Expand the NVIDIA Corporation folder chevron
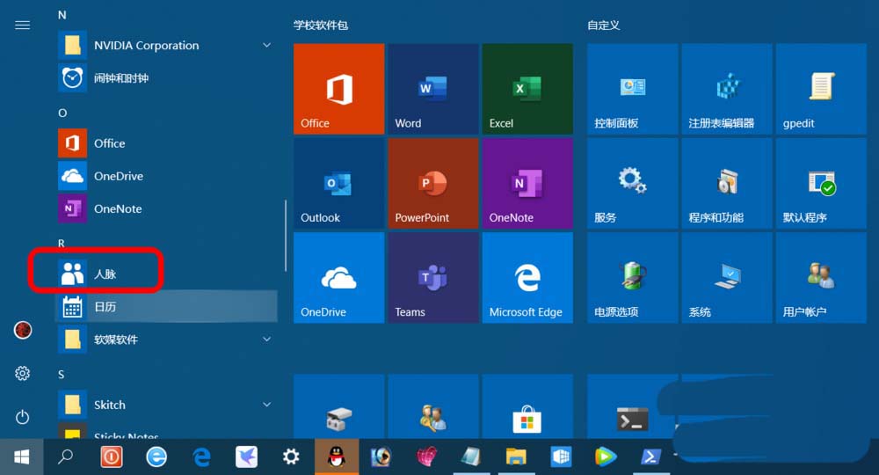 pos(267,45)
